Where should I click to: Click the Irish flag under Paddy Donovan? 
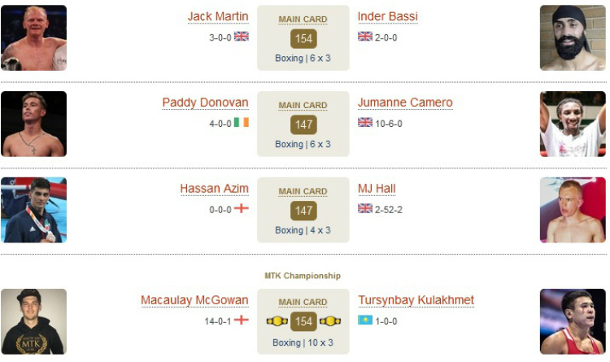242,122
